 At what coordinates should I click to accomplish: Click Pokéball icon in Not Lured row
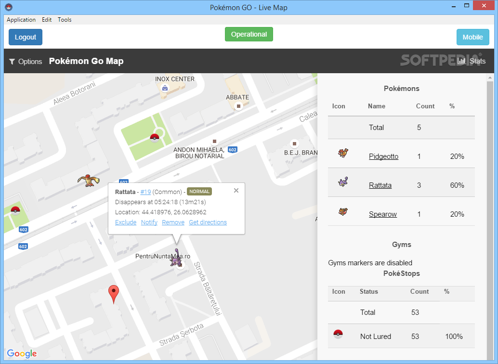[338, 334]
